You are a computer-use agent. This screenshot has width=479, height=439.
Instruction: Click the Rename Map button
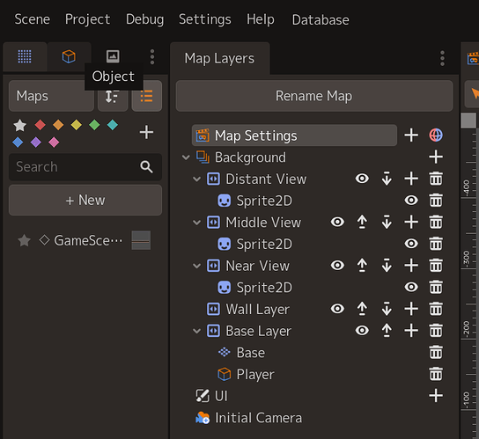point(314,96)
